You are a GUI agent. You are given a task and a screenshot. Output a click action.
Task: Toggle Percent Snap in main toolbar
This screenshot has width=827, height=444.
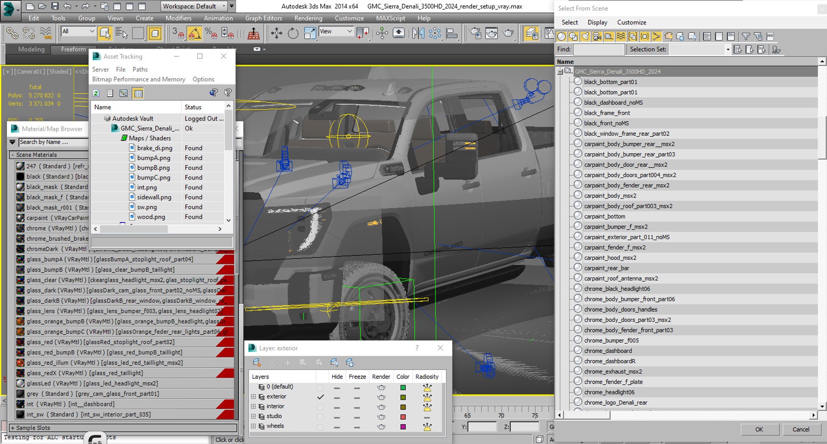[x=211, y=33]
